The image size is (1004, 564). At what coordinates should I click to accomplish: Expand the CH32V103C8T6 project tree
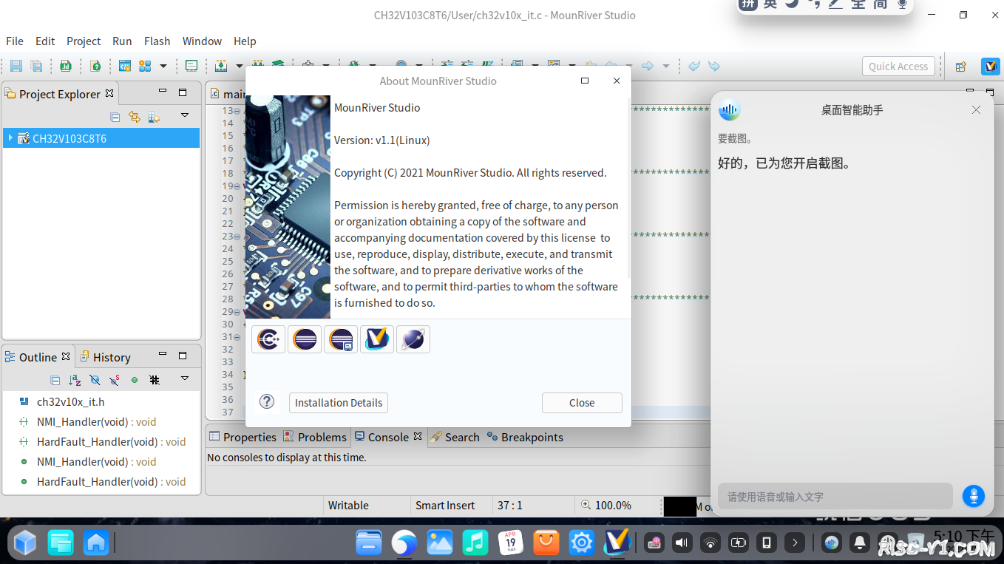pos(10,138)
